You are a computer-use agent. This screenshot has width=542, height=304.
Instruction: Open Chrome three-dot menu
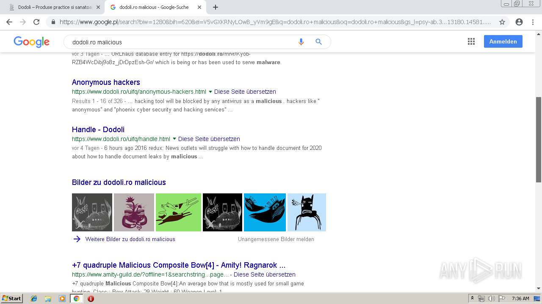(533, 22)
